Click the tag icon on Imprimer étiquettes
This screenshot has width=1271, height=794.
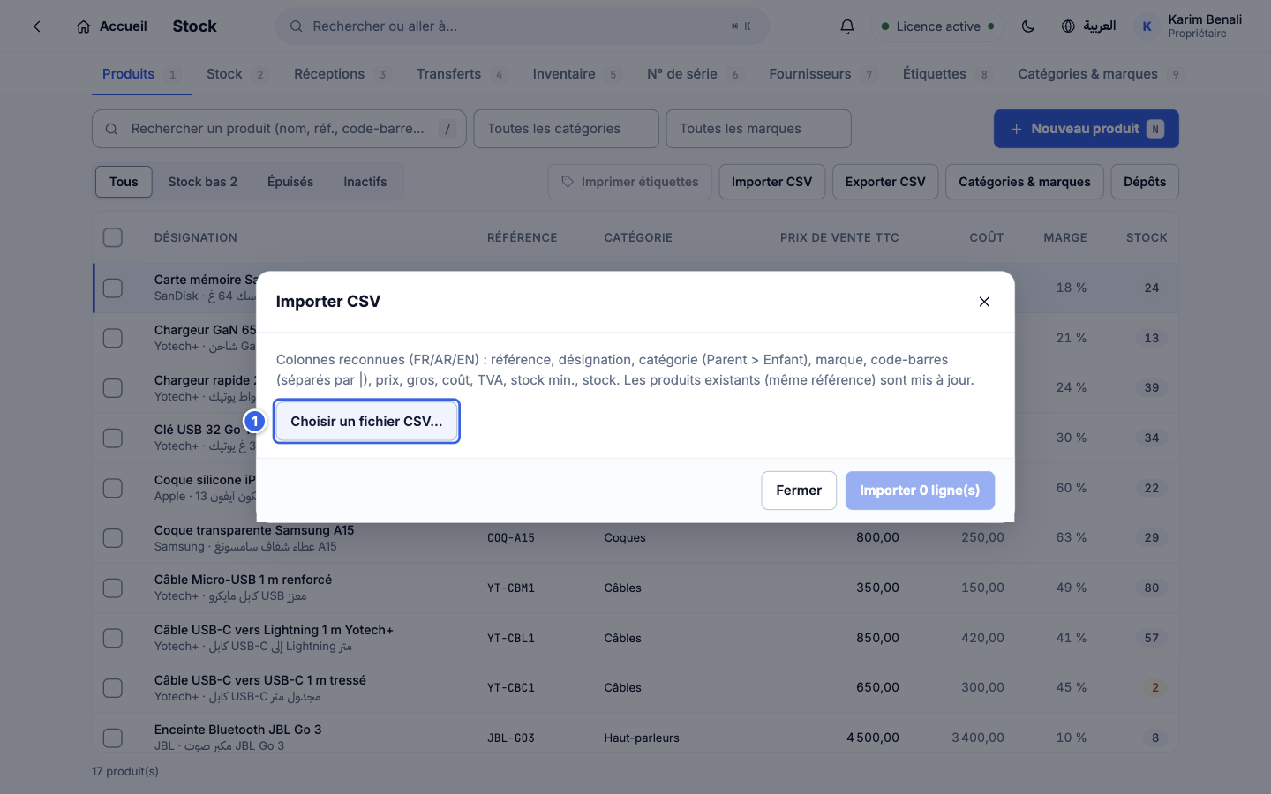tap(568, 182)
